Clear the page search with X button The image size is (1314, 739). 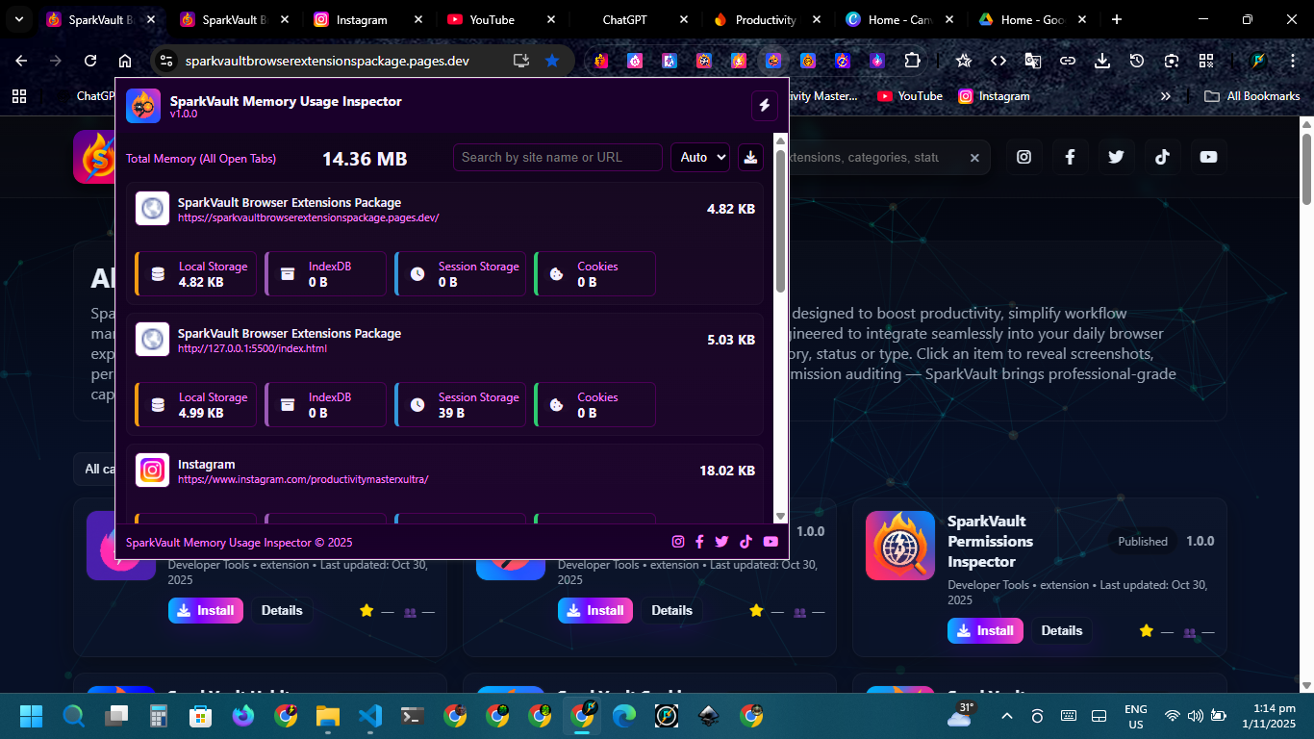click(974, 158)
